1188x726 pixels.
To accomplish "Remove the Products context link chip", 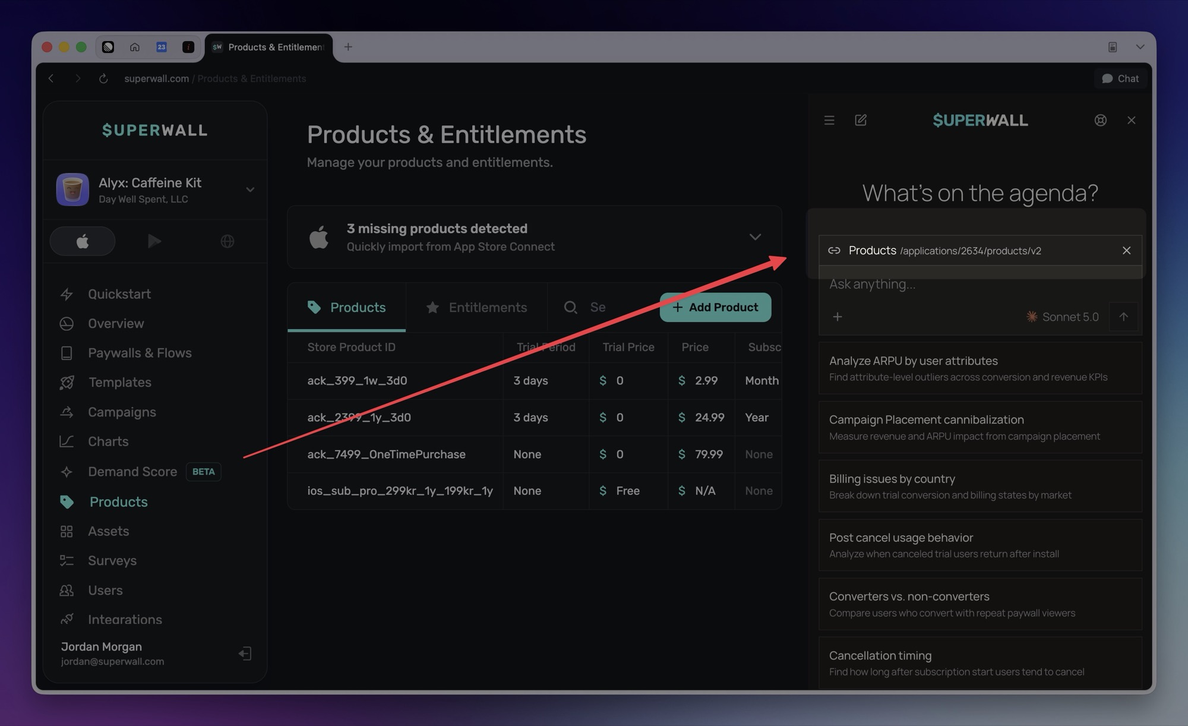I will click(x=1126, y=251).
